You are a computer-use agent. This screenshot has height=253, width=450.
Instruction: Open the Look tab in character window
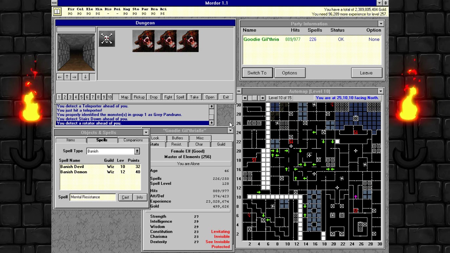pos(155,138)
